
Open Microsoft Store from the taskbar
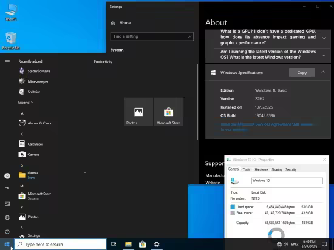(x=143, y=245)
